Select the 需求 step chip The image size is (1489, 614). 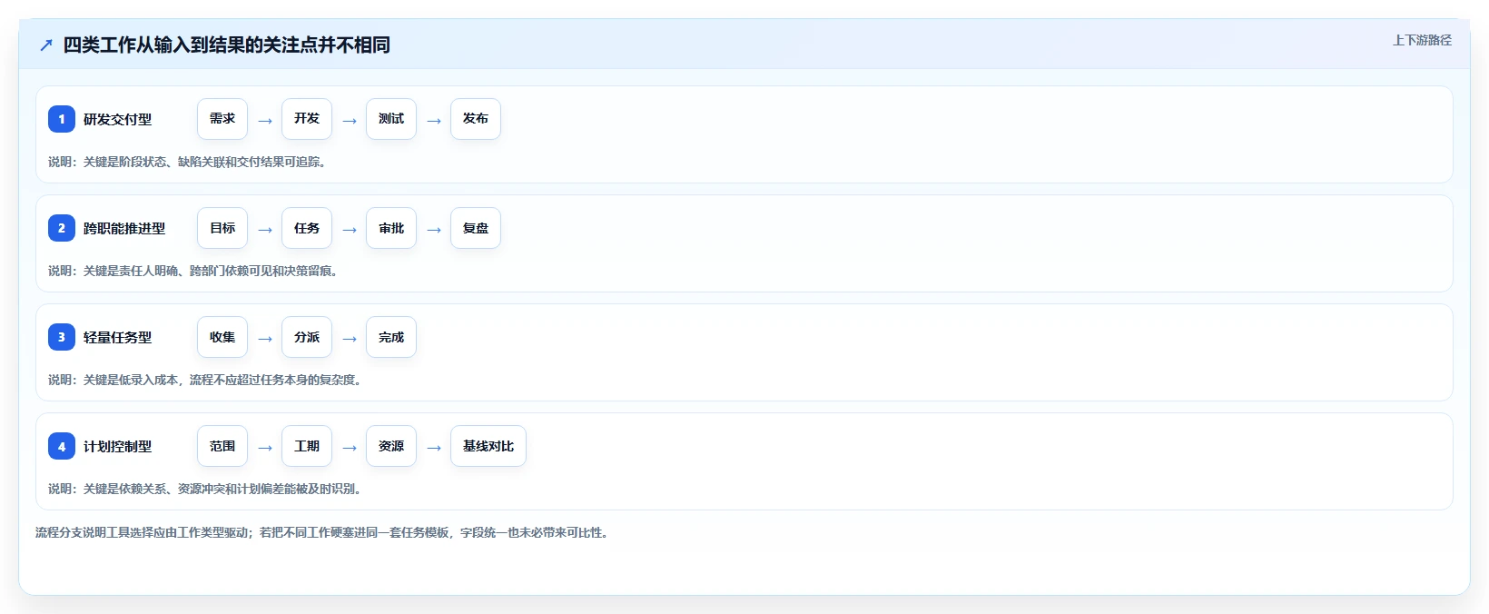point(222,119)
